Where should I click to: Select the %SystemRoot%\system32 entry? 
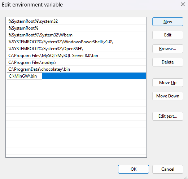click(x=76, y=21)
